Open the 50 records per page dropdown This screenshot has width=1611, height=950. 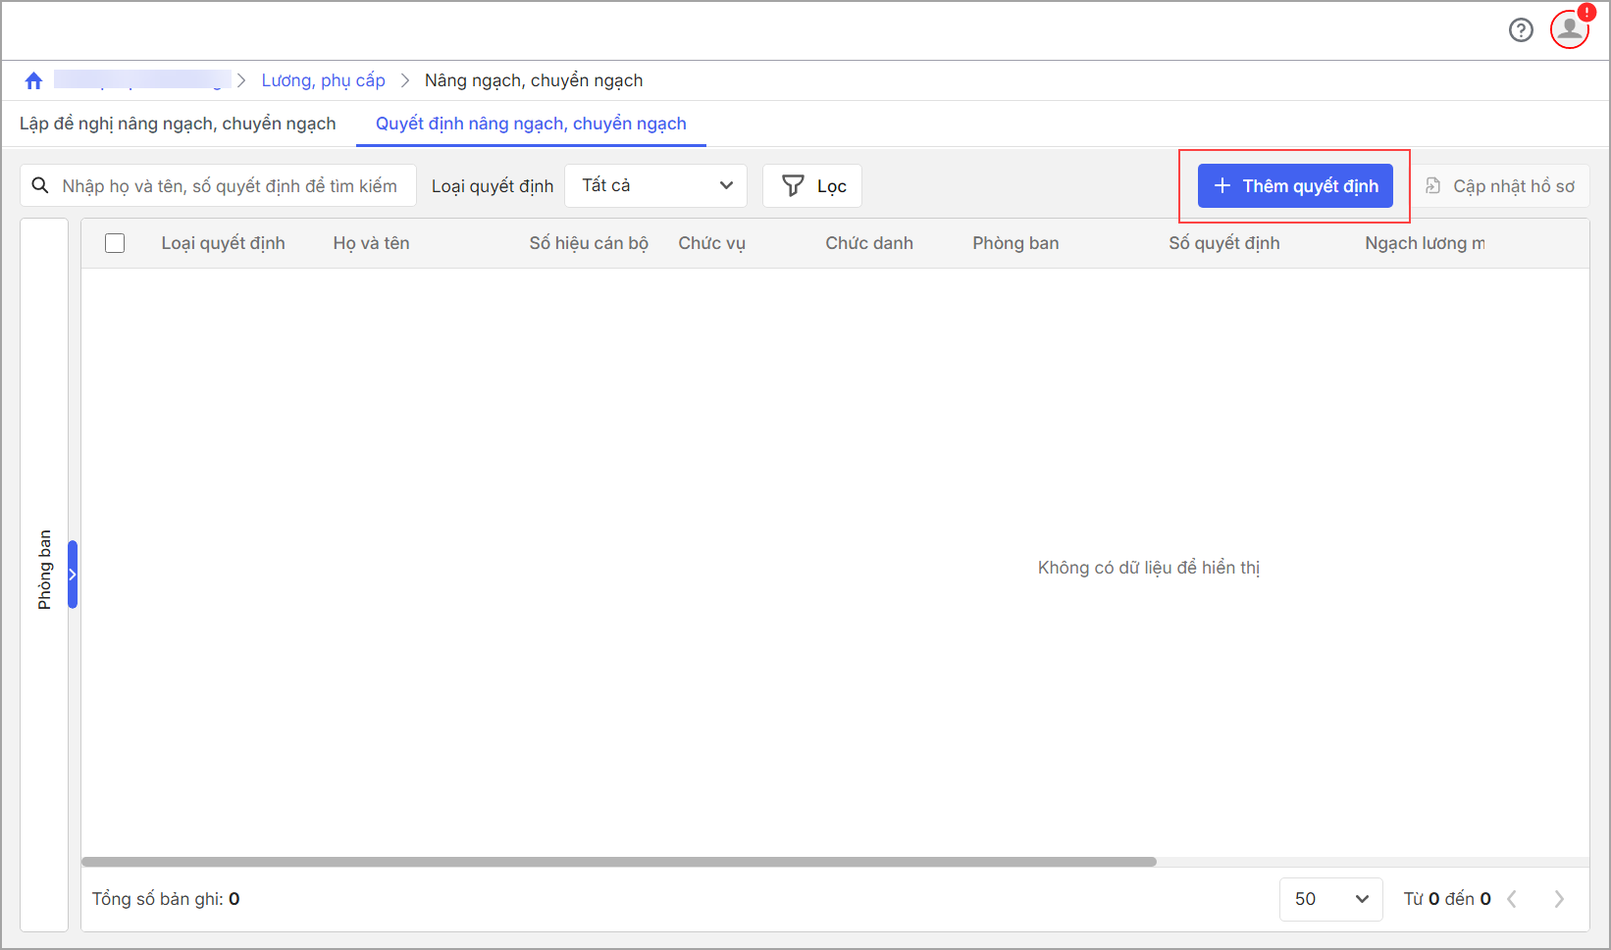click(x=1330, y=899)
